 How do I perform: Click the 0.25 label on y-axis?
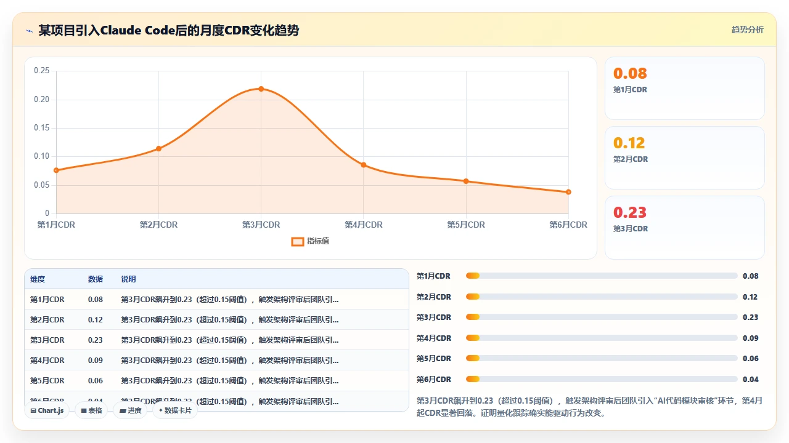[x=41, y=71]
